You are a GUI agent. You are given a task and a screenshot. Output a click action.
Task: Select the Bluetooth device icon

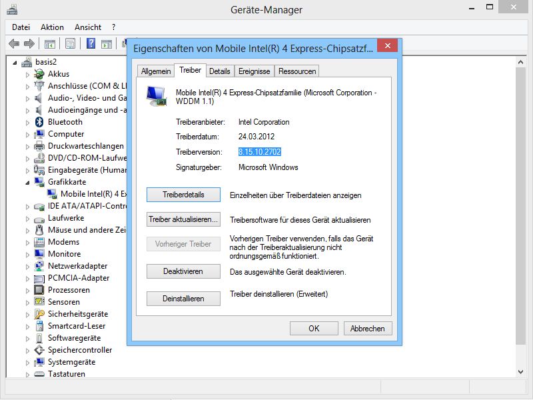39,122
